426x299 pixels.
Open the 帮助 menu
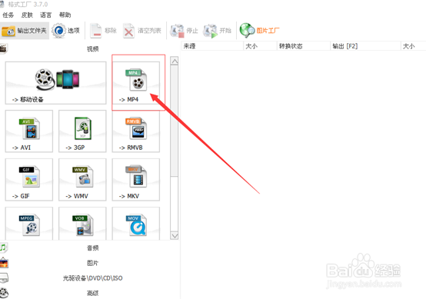pos(65,15)
